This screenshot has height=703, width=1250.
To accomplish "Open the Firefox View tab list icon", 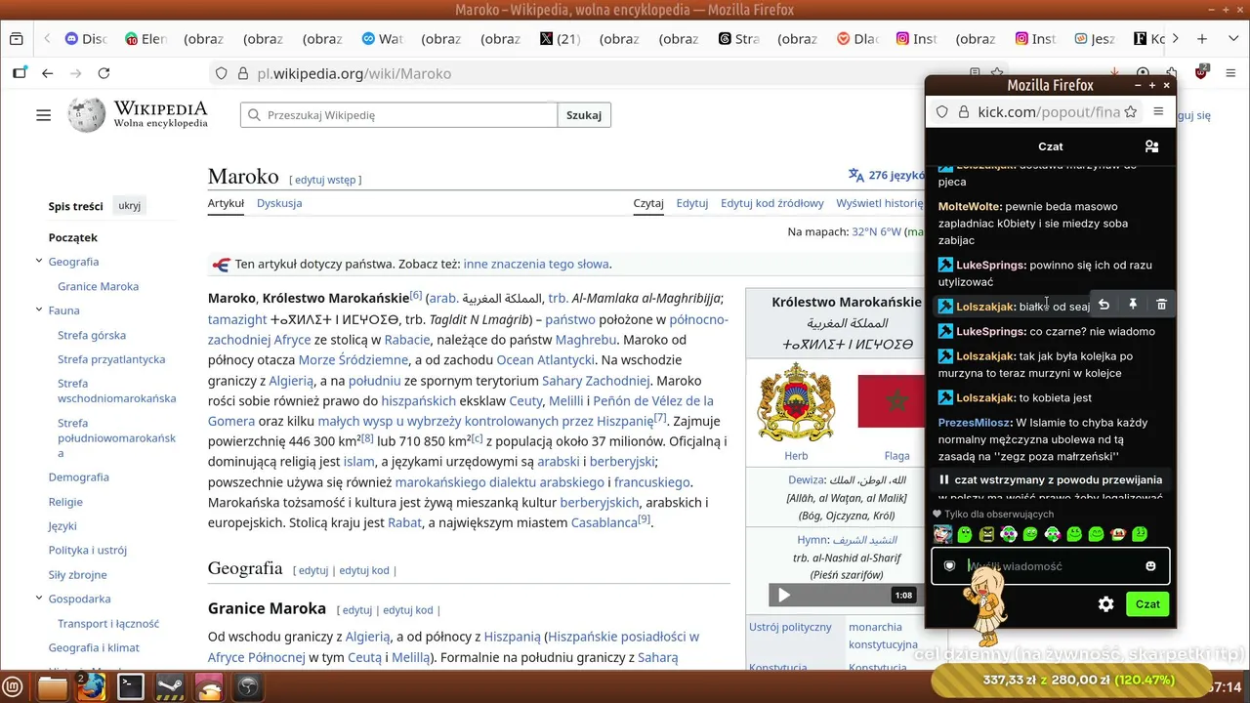I will pyautogui.click(x=16, y=39).
